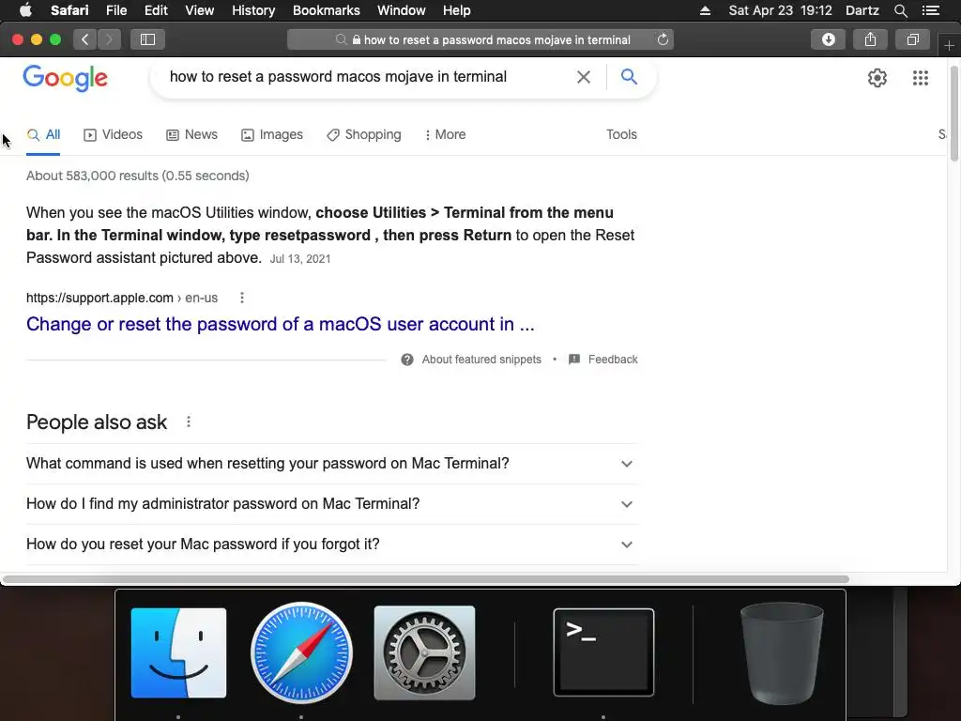
Task: Click the blue Google search magnifier
Action: tap(629, 77)
